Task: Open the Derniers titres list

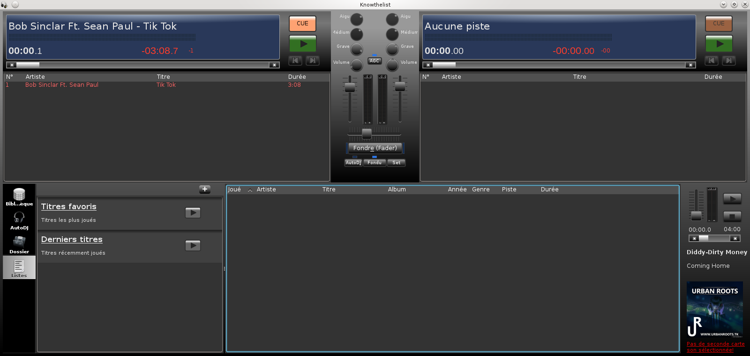Action: 72,239
